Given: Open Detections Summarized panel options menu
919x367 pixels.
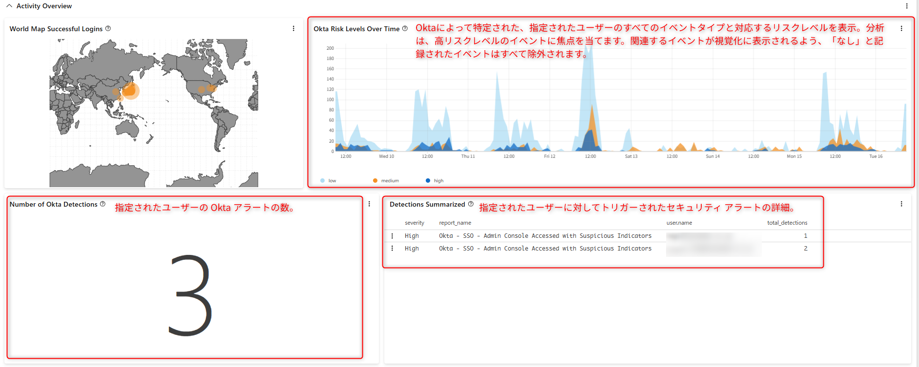Looking at the screenshot, I should click(901, 204).
